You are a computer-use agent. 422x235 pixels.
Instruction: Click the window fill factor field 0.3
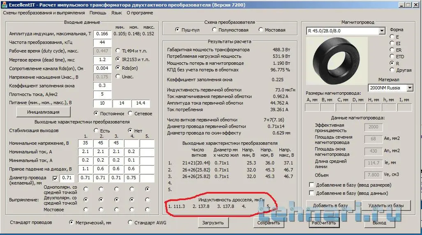(102, 85)
